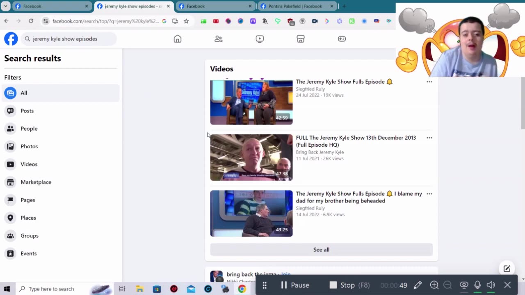
Task: Go back in browser
Action: tap(6, 21)
